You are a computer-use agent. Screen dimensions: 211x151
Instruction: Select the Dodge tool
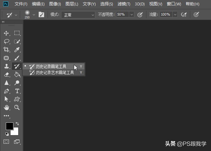(17, 83)
